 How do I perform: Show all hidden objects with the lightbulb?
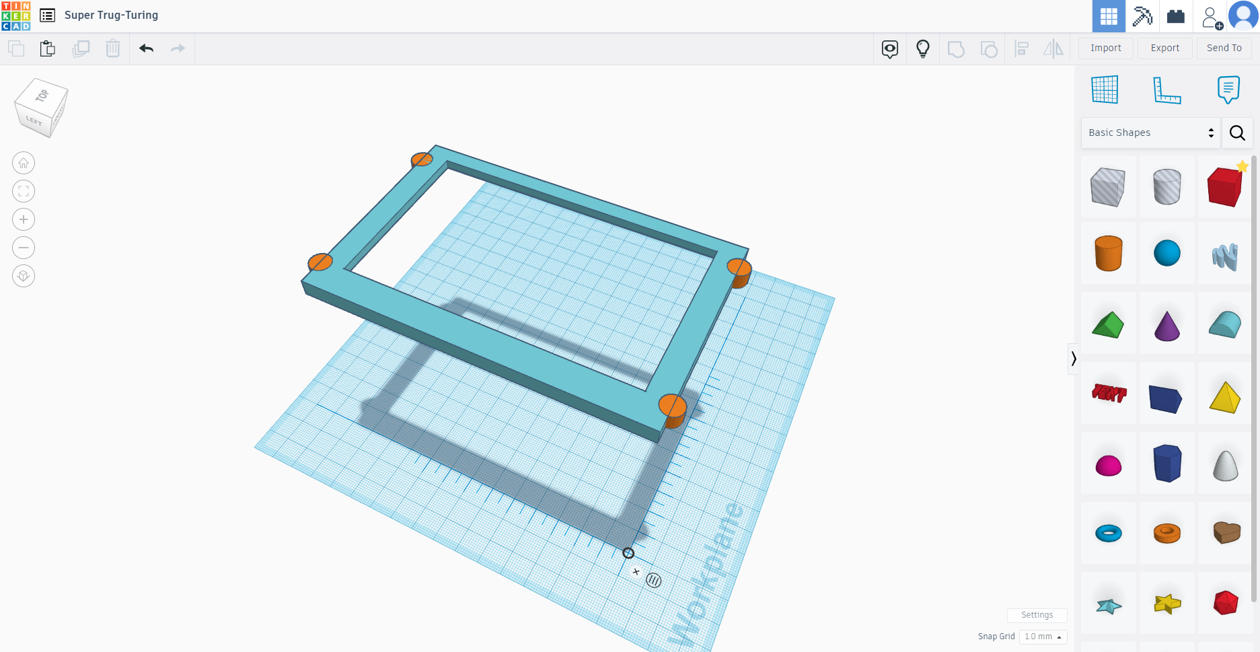[922, 48]
